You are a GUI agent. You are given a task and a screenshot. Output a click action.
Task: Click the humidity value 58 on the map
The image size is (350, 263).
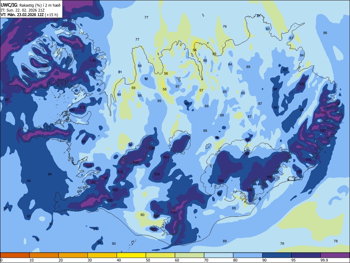point(164,89)
